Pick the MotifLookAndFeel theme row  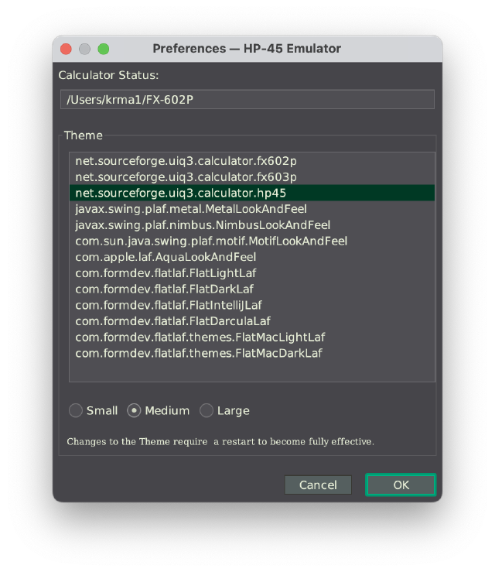tap(252, 241)
